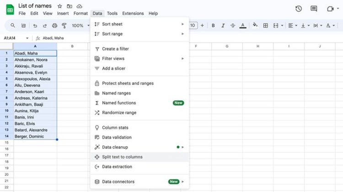Open the View menu
Image resolution: width=343 pixels, height=192 pixels.
pyautogui.click(x=48, y=13)
